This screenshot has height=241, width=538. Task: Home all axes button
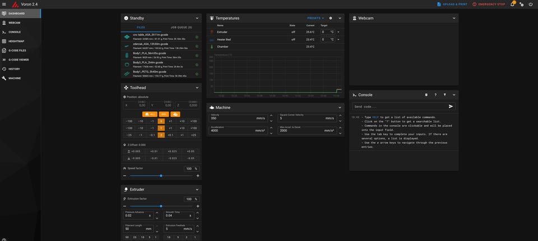coord(150,114)
